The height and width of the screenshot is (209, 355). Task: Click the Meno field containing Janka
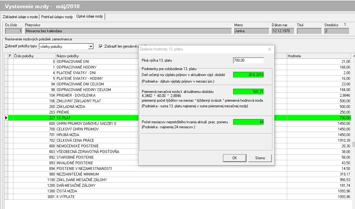click(251, 31)
